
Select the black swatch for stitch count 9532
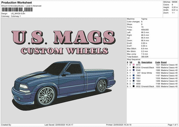[134, 87]
